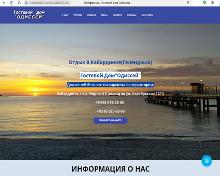Click the address line пер. Мирный 8
220x176 pixels.
tap(110, 93)
